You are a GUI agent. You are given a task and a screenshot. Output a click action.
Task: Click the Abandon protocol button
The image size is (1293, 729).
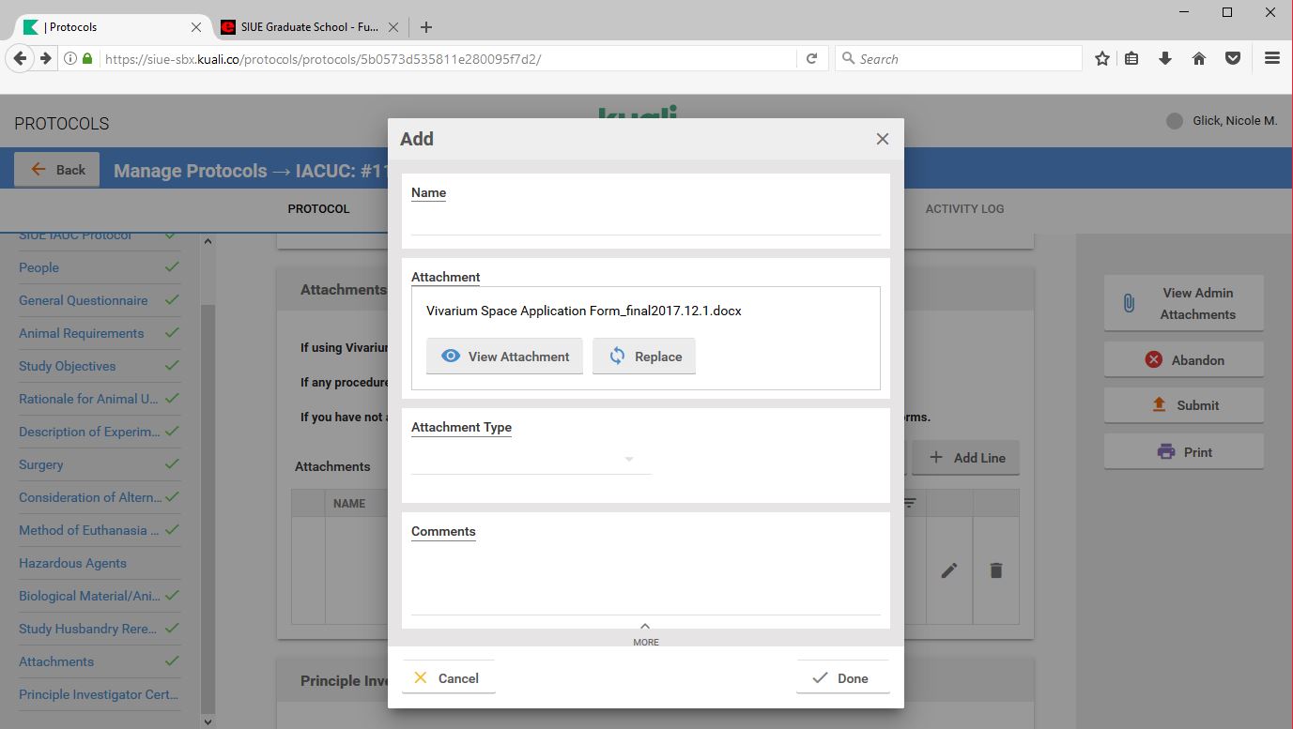pyautogui.click(x=1183, y=360)
